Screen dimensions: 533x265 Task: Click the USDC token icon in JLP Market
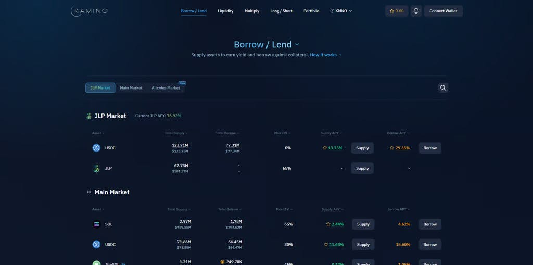point(96,148)
